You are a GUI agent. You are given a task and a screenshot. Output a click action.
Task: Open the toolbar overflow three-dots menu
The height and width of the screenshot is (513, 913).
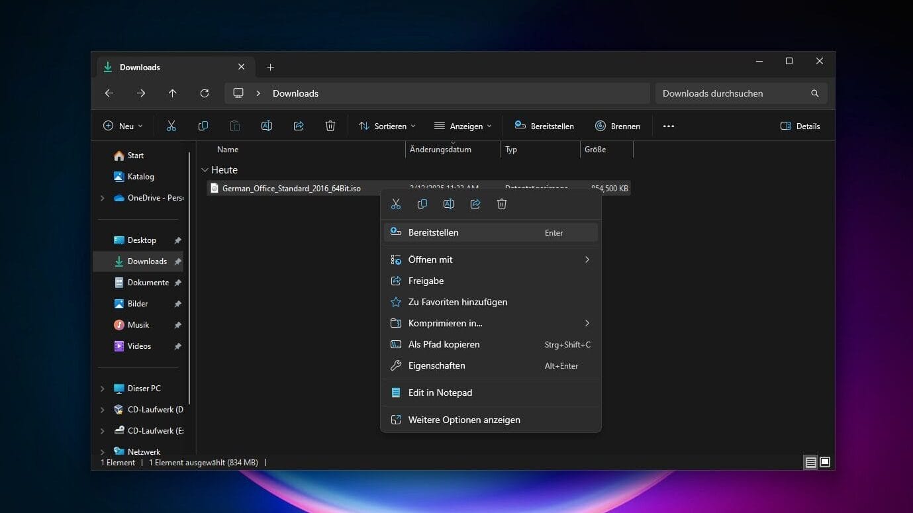(x=669, y=126)
